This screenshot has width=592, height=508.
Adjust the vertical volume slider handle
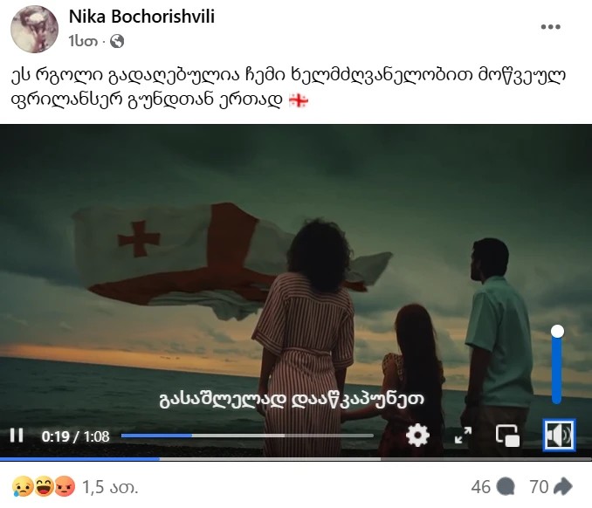[x=557, y=332]
